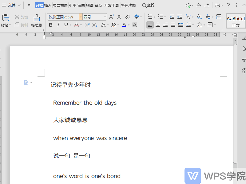Viewport: 246px width, 184px height.
Task: Select the center alignment icon
Action: pos(157,25)
